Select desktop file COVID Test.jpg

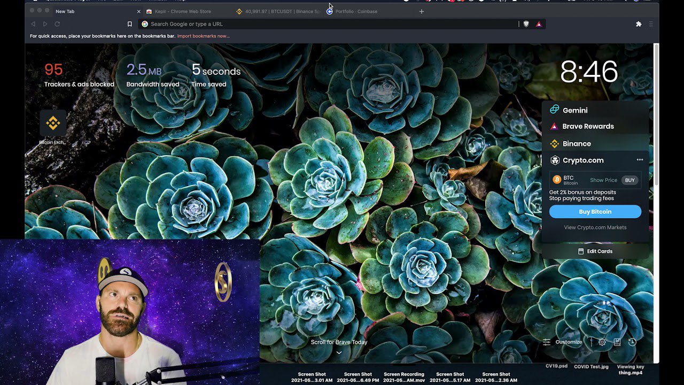pos(591,367)
